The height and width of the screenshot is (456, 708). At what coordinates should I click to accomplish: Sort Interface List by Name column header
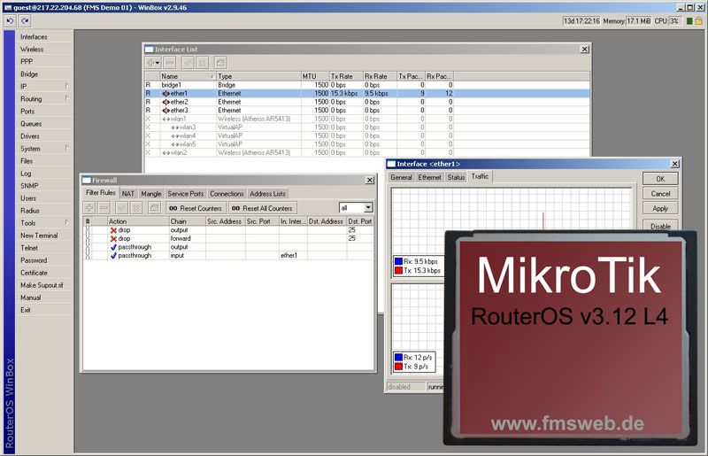[x=188, y=76]
